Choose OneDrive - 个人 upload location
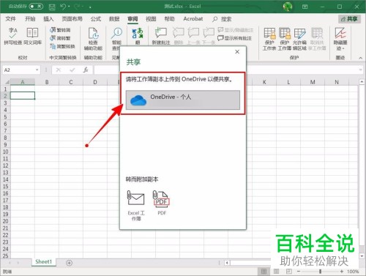366x276 pixels. pyautogui.click(x=183, y=100)
